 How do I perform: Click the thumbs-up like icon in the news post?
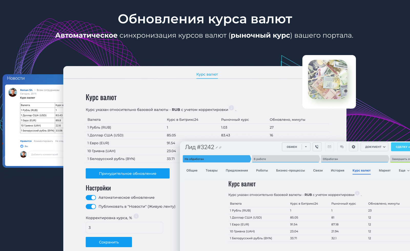point(22,146)
